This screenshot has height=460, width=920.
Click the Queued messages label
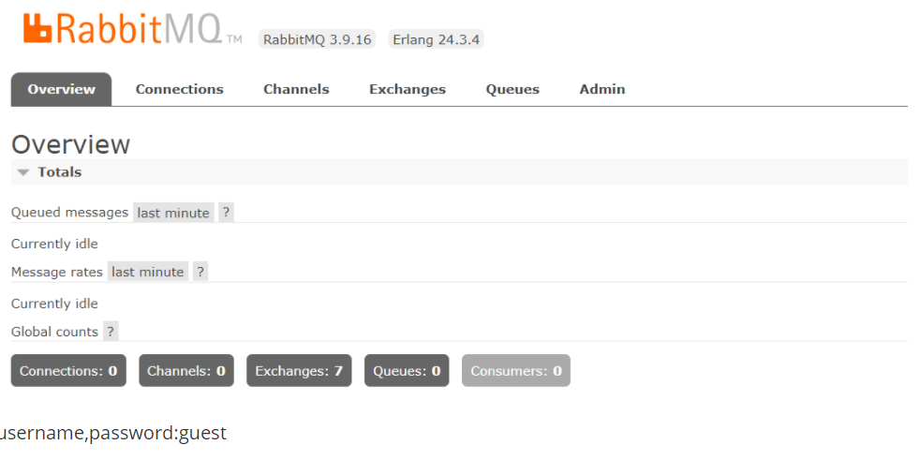pyautogui.click(x=70, y=213)
